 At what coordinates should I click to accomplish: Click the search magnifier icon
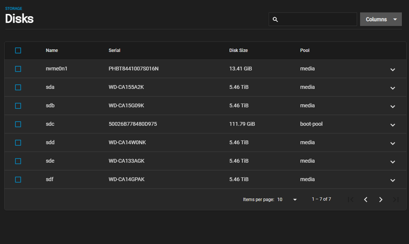(x=275, y=19)
